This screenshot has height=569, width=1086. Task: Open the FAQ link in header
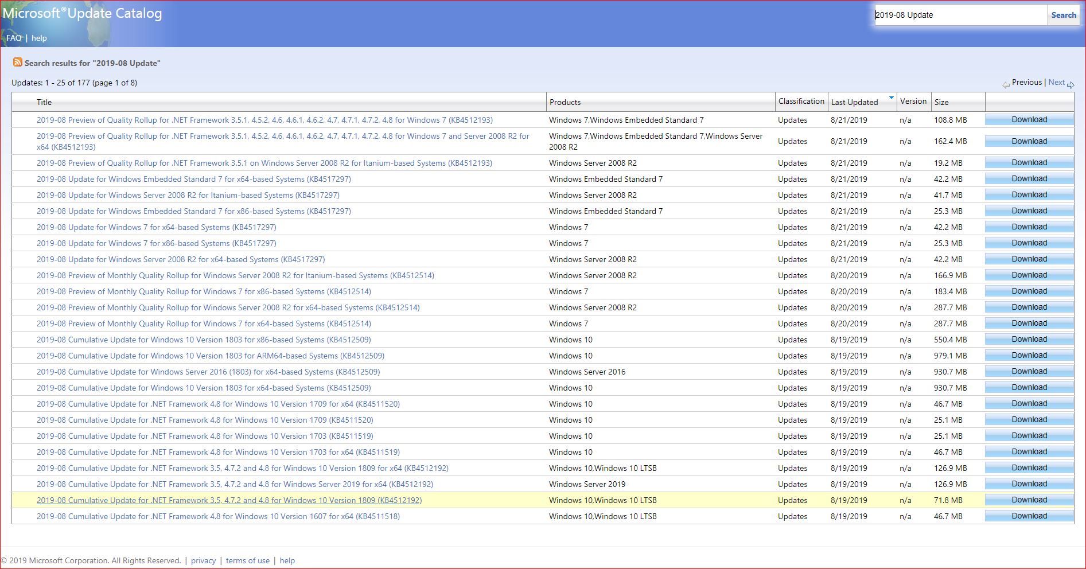coord(14,38)
